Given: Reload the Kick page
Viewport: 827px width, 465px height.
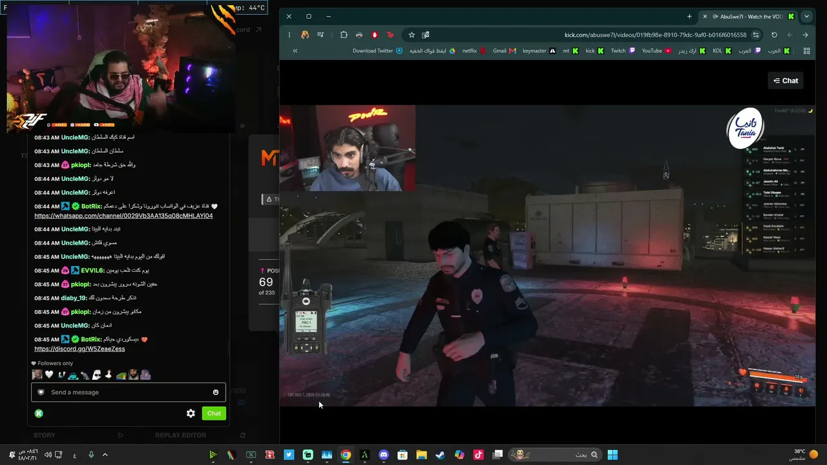Looking at the screenshot, I should click(x=774, y=35).
